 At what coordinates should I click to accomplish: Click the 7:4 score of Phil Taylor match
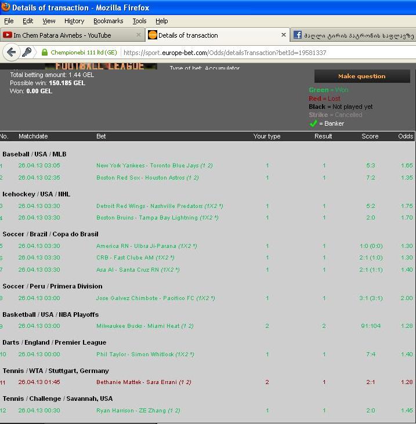[x=371, y=354]
